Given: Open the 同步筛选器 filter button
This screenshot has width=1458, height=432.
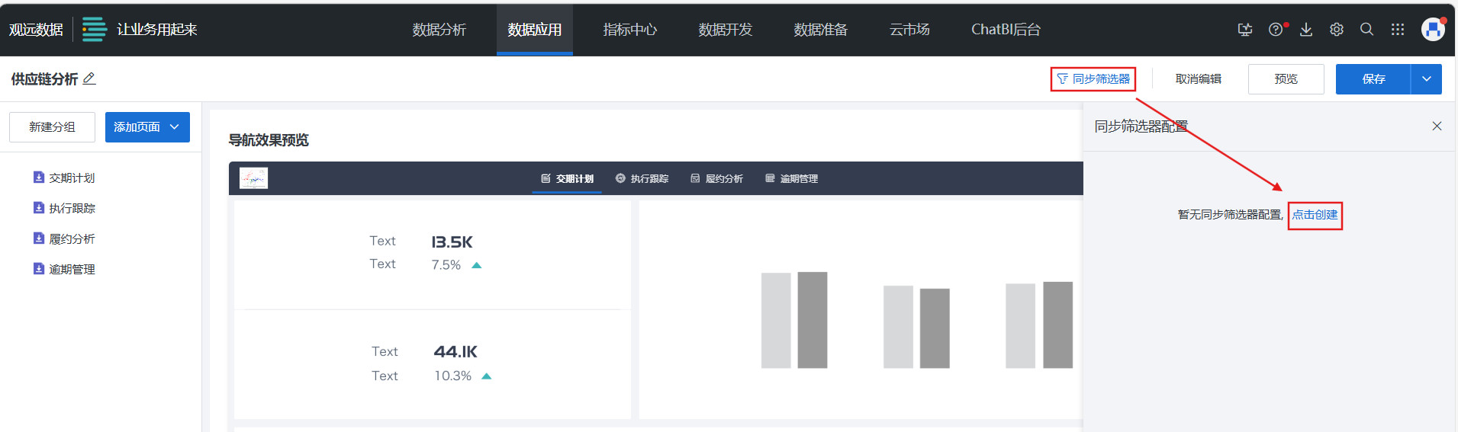Looking at the screenshot, I should (x=1093, y=79).
